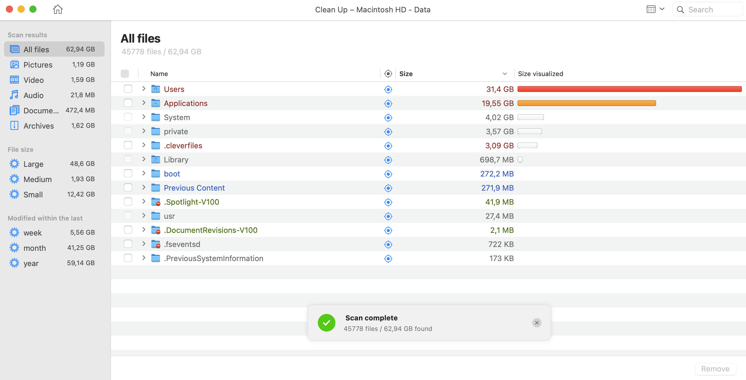Select the Audio category
The height and width of the screenshot is (380, 746).
(33, 95)
